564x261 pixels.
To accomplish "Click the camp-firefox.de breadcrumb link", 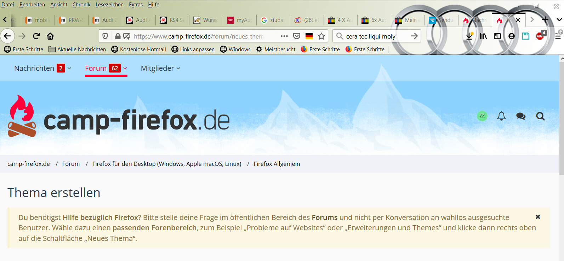I will click(29, 164).
